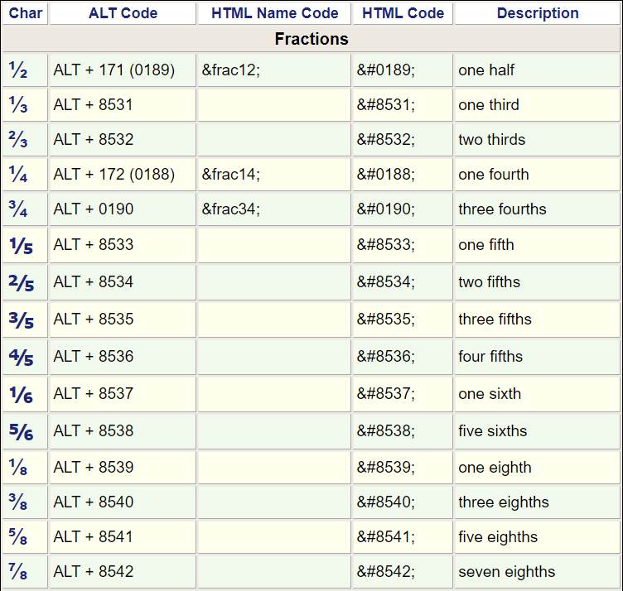Image resolution: width=623 pixels, height=591 pixels.
Task: Click the HTML Code column header
Action: pyautogui.click(x=403, y=13)
